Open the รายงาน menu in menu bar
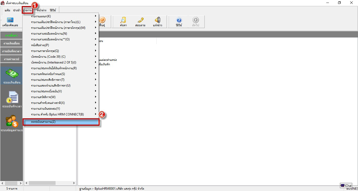Screen dimensions: 358x191 [27, 10]
